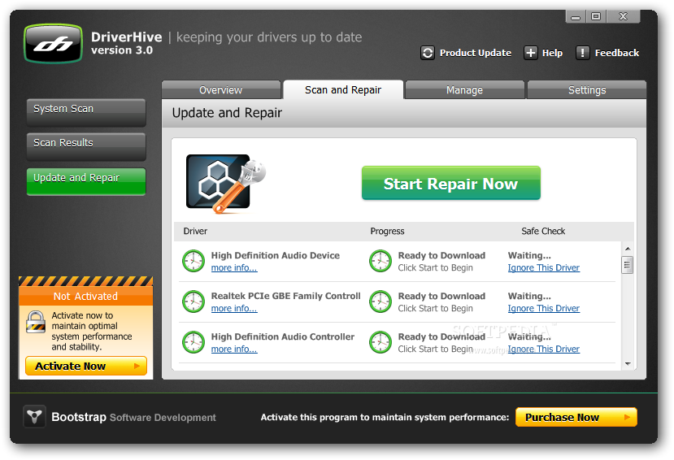Click the hive and wrench repair icon

tap(226, 184)
